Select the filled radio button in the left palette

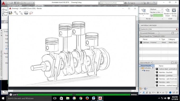tap(6, 49)
